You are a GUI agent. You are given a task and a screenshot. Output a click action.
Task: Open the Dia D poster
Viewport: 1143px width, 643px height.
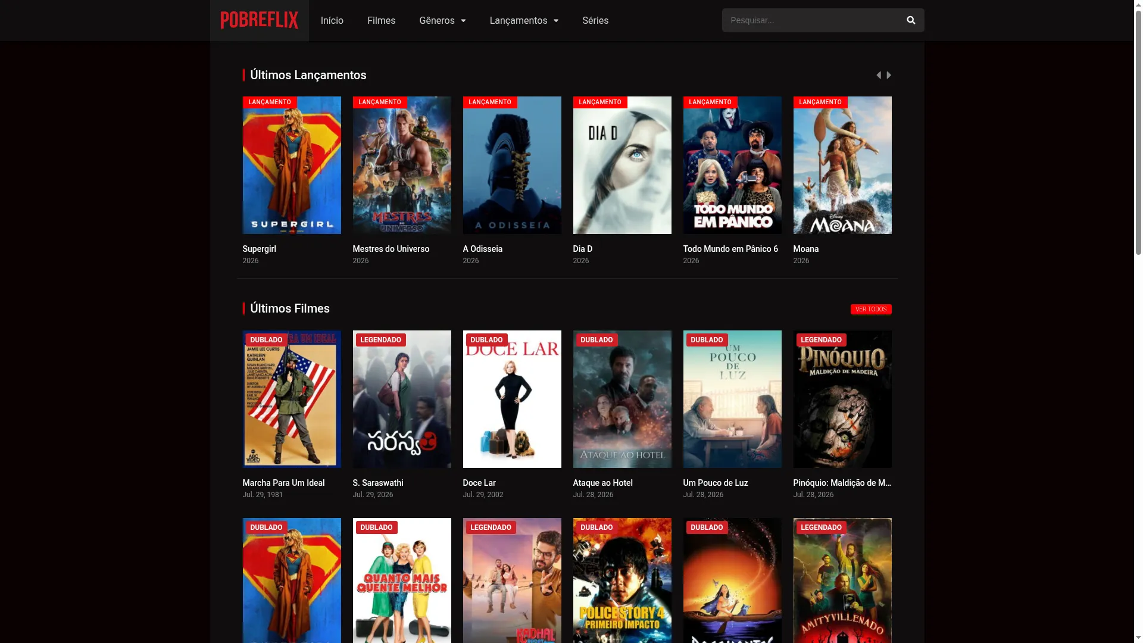click(622, 165)
